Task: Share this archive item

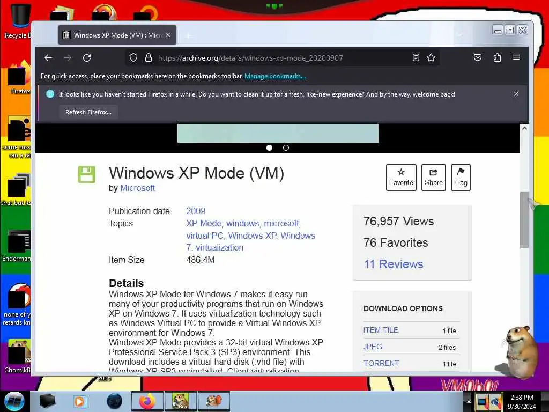Action: (433, 178)
